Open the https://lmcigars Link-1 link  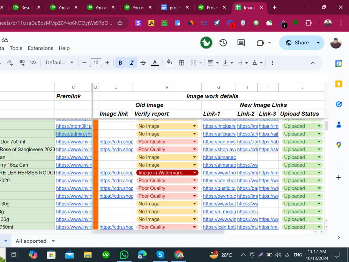coord(219,126)
